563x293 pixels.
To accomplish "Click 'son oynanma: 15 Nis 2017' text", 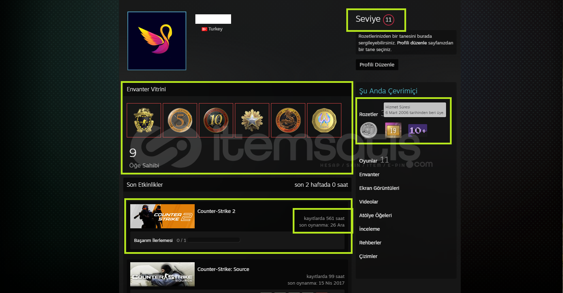I will pyautogui.click(x=316, y=283).
